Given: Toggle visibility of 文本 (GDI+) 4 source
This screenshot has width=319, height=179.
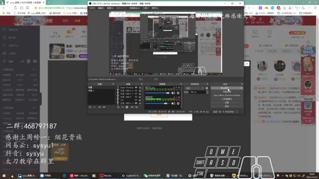Looking at the screenshot, I should (x=136, y=91).
